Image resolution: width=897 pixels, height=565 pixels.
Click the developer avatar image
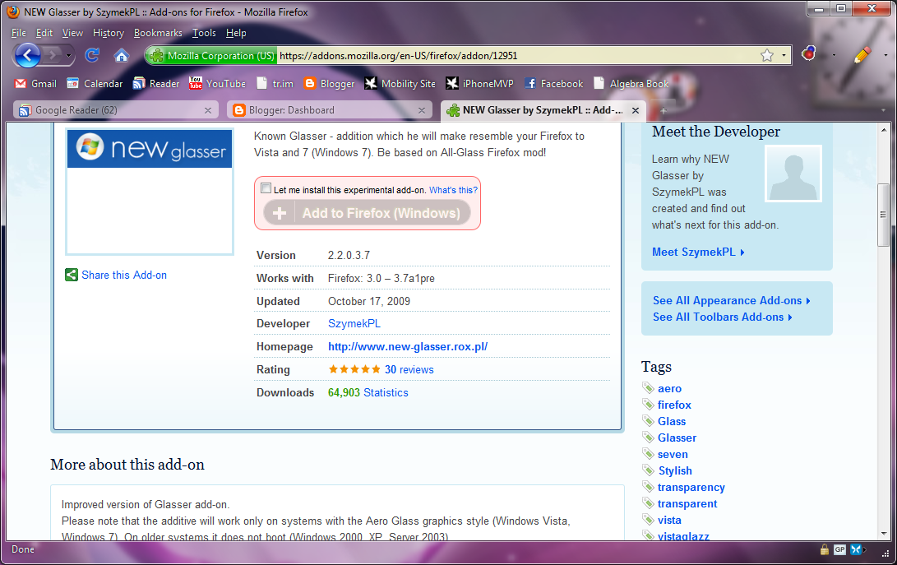coord(793,173)
